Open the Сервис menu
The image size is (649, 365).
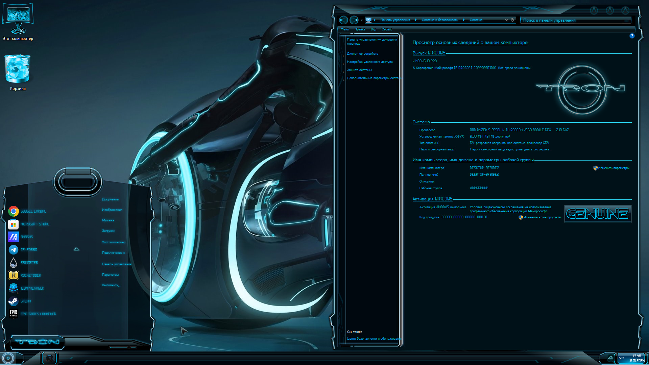[387, 29]
